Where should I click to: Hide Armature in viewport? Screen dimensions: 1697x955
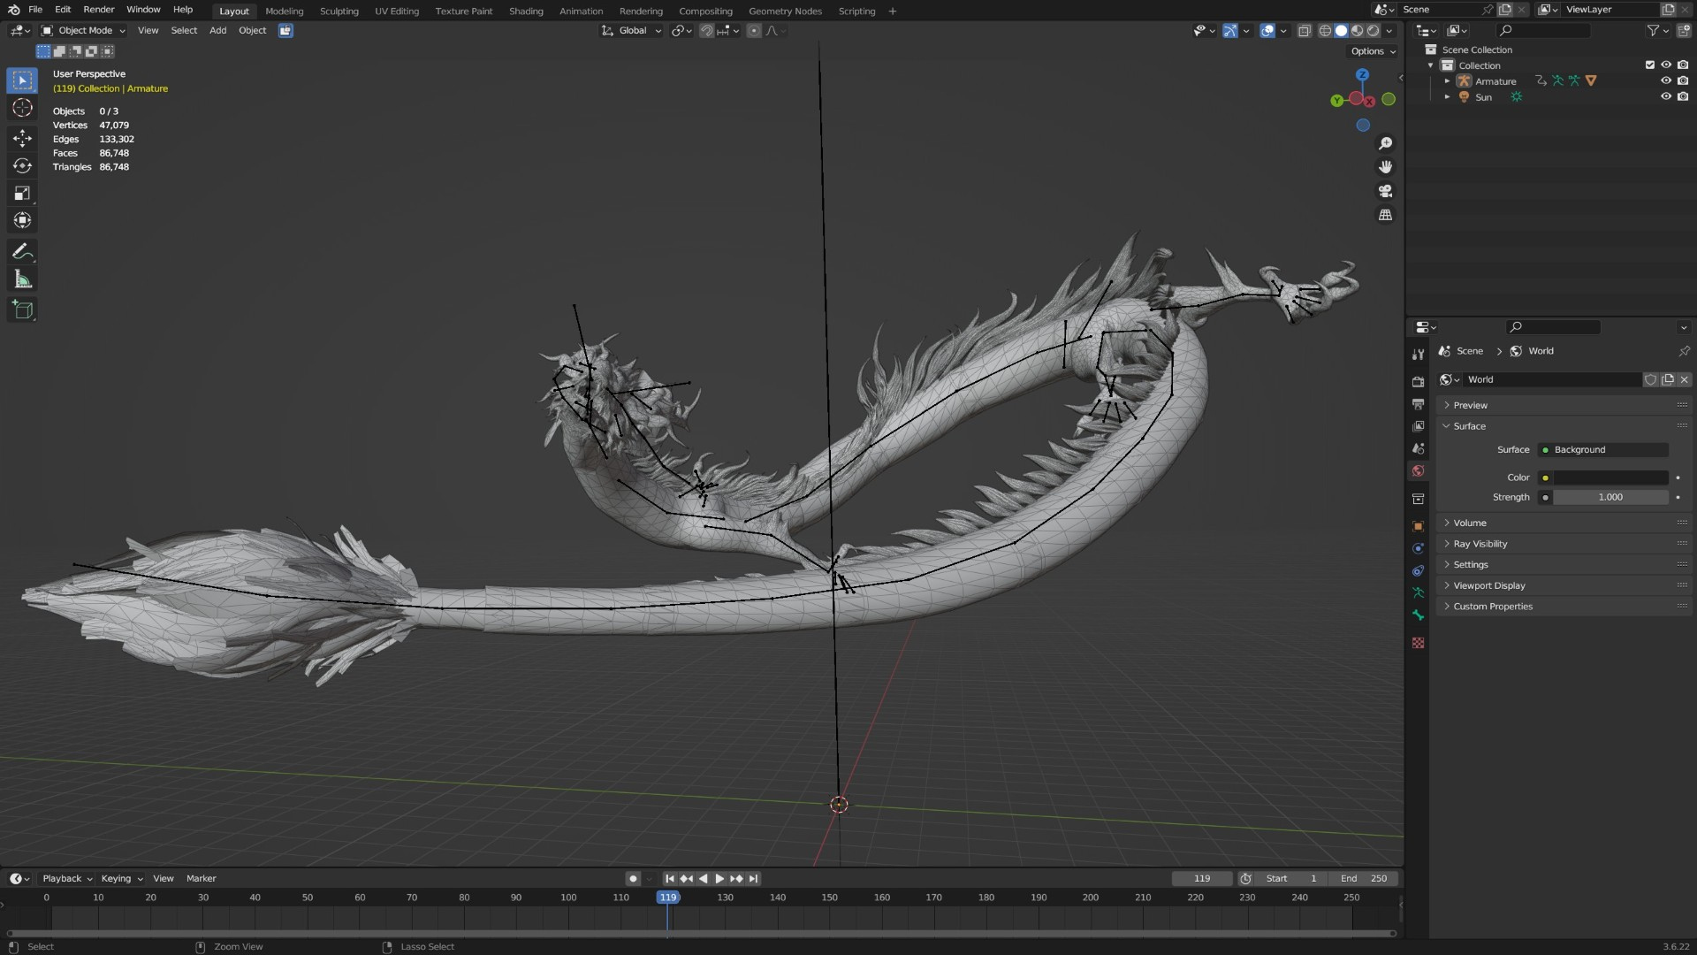(1666, 80)
